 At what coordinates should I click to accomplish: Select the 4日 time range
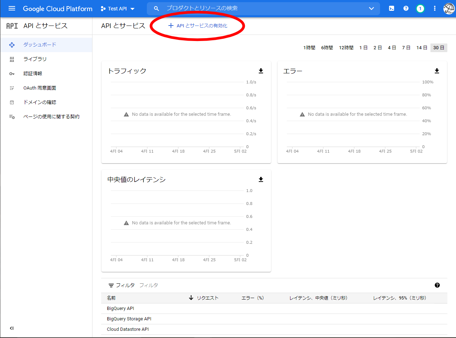[392, 47]
